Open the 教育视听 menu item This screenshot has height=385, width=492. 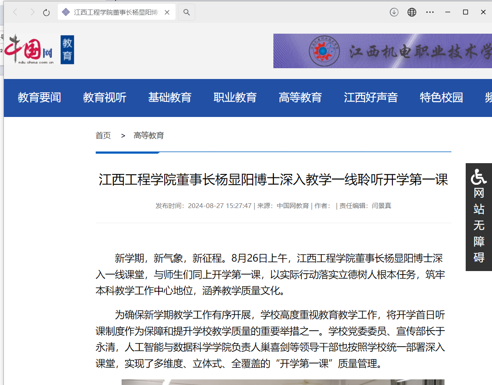105,98
